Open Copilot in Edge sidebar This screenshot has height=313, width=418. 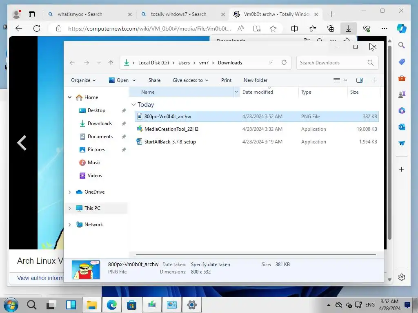402,28
